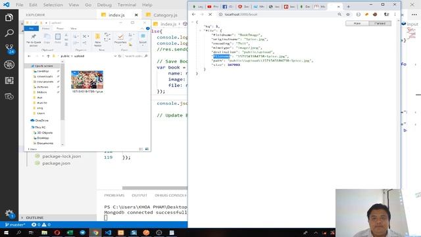Click the editor horizontal scrollbar in VS Code

click(x=155, y=188)
